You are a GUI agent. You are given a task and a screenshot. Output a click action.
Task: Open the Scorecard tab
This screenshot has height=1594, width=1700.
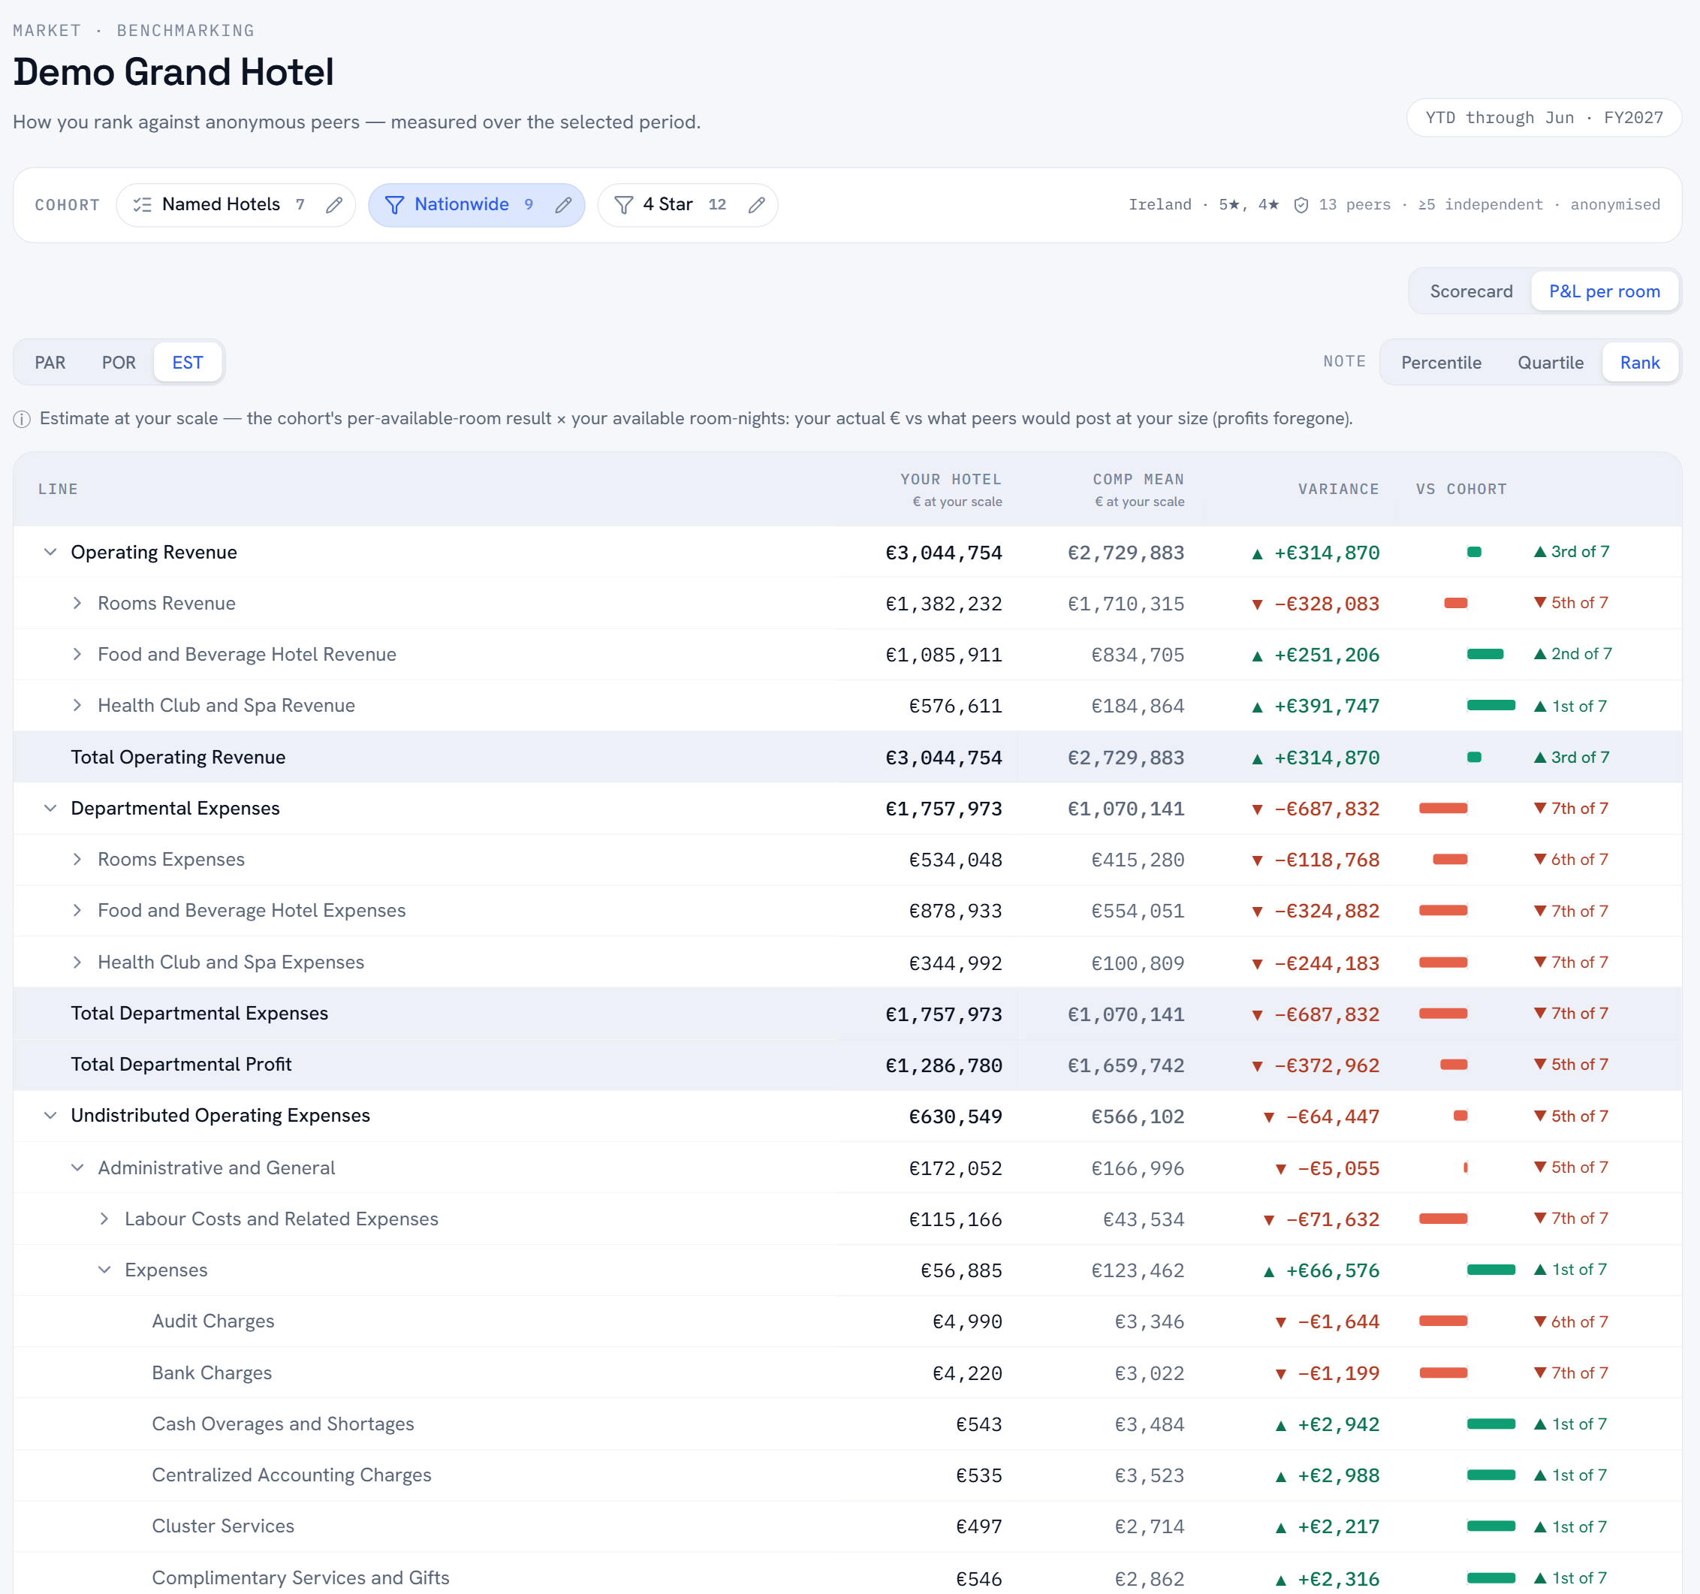[1471, 291]
